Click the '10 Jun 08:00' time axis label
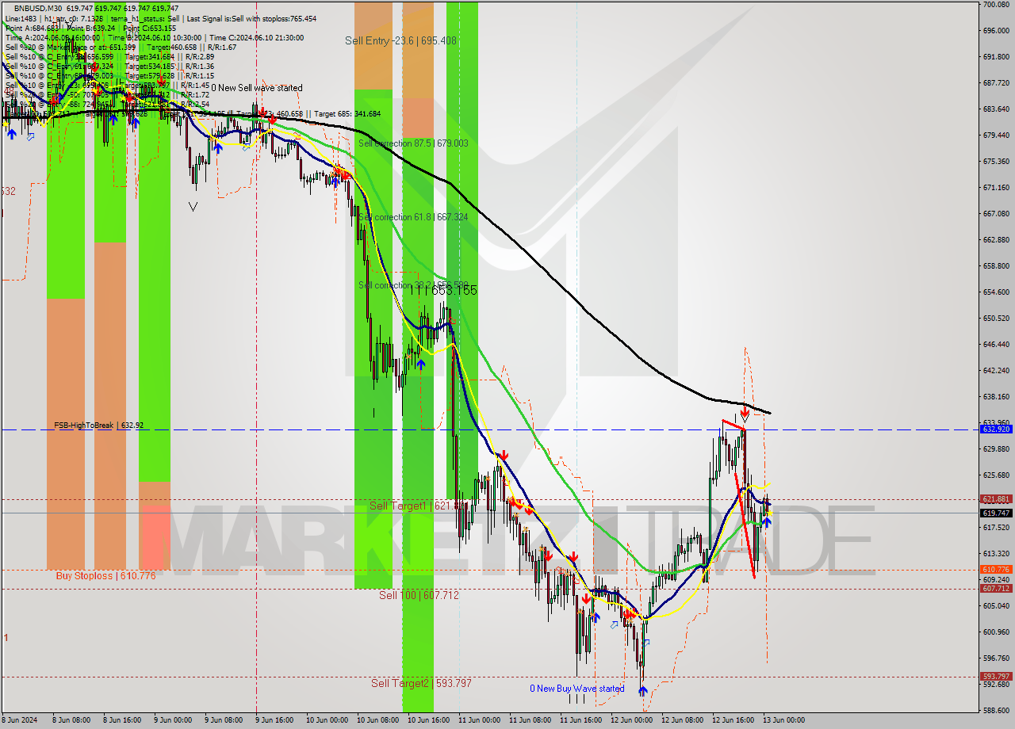Image resolution: width=1015 pixels, height=729 pixels. click(x=377, y=720)
